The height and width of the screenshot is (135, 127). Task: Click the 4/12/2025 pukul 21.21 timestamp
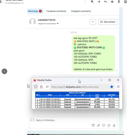click(15, 3)
